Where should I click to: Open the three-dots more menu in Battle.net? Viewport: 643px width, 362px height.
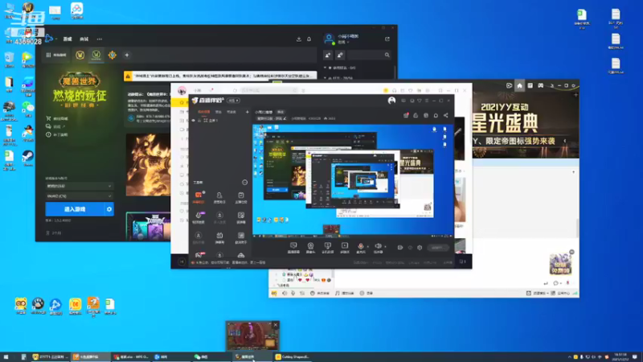pyautogui.click(x=99, y=39)
